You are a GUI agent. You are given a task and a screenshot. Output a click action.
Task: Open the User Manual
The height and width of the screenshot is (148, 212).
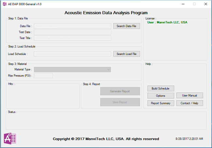point(190,96)
